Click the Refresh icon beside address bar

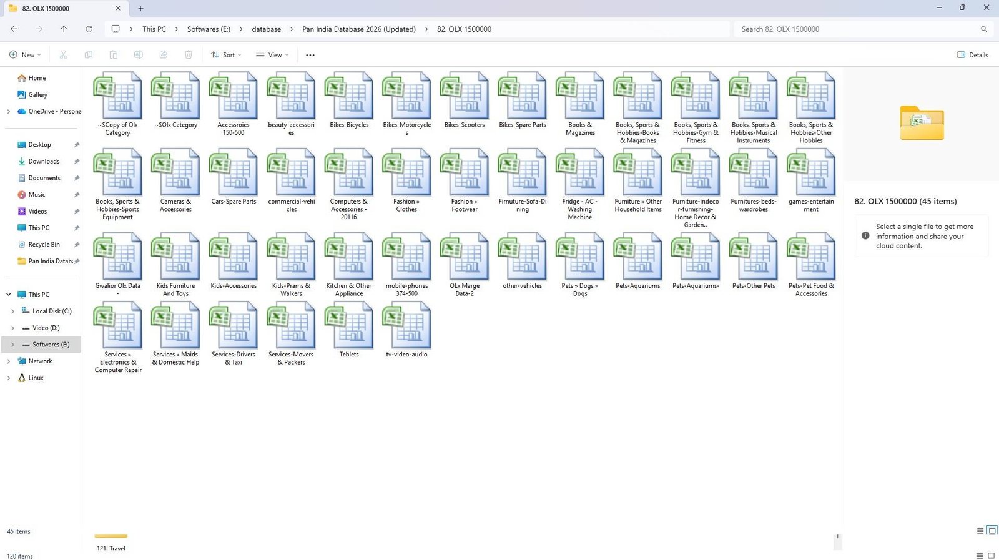coord(89,29)
